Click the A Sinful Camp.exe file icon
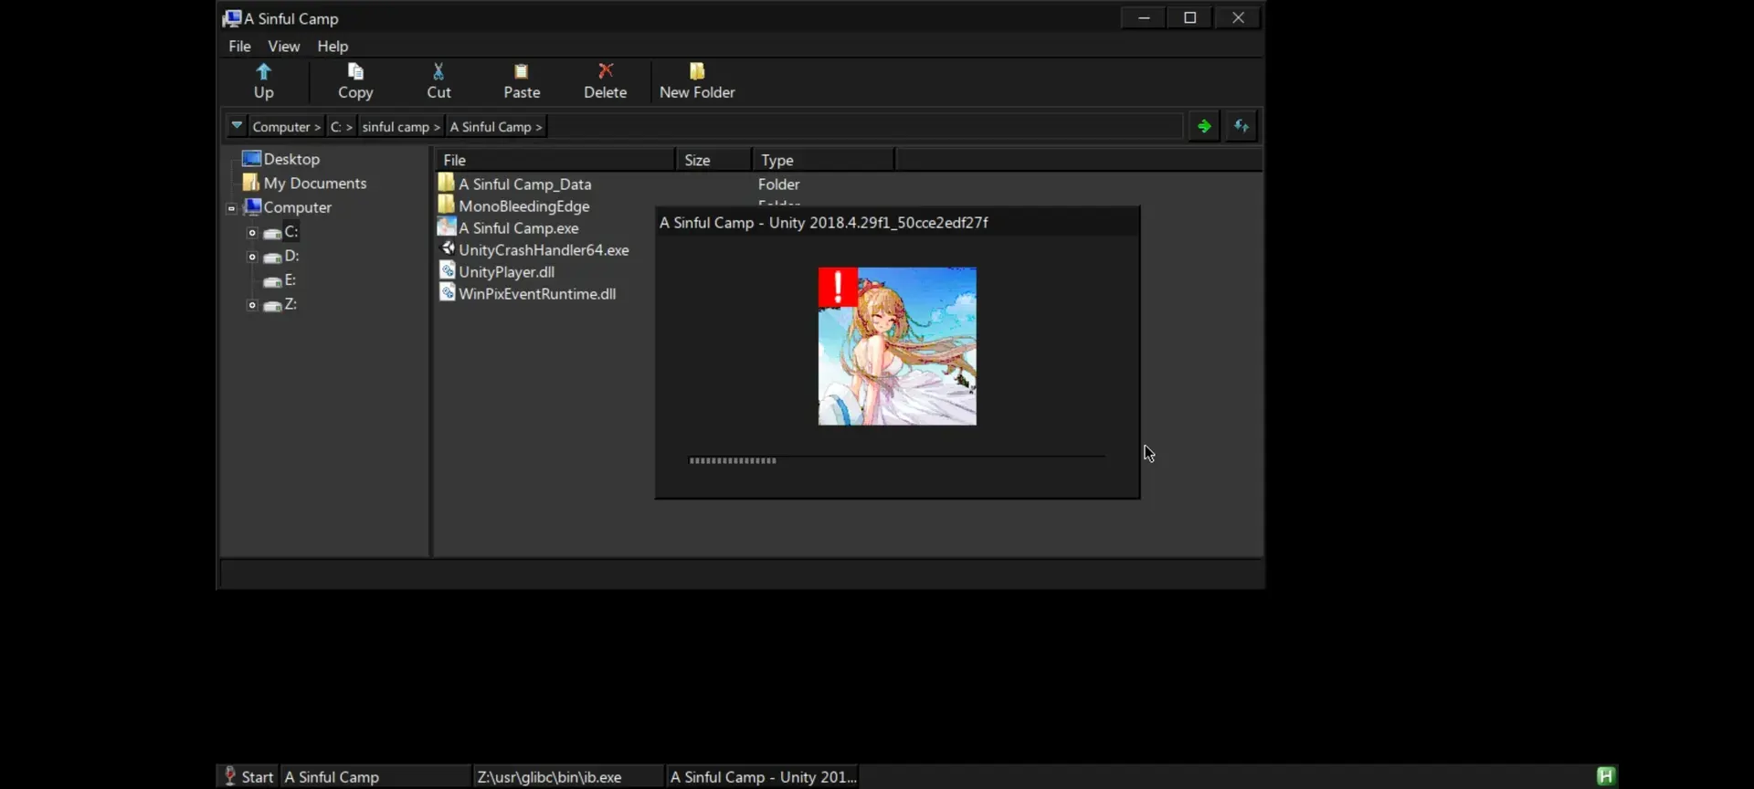Image resolution: width=1754 pixels, height=789 pixels. pyautogui.click(x=447, y=226)
